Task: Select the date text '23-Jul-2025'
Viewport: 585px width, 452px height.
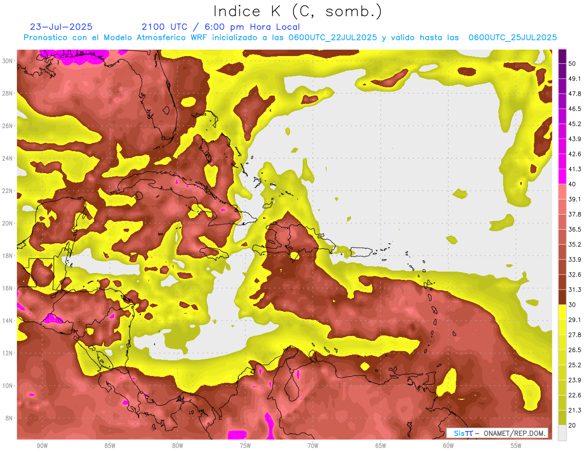Action: point(61,27)
